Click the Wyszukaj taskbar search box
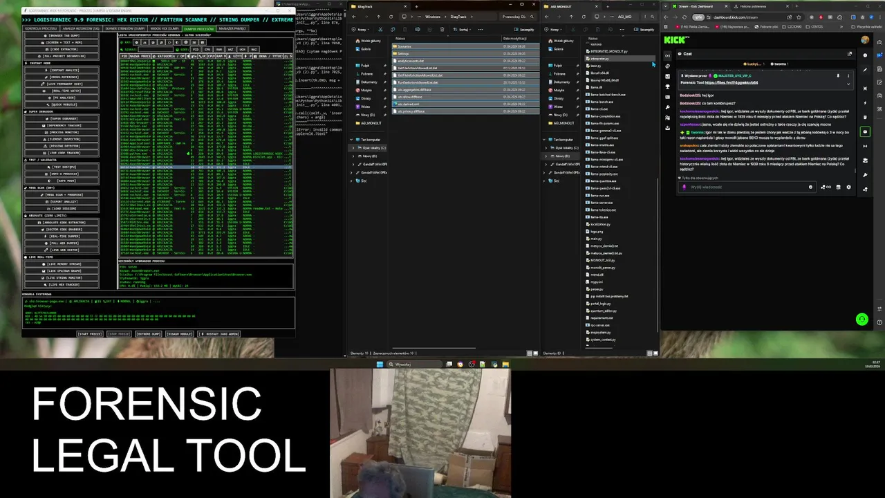885x498 pixels. point(415,364)
